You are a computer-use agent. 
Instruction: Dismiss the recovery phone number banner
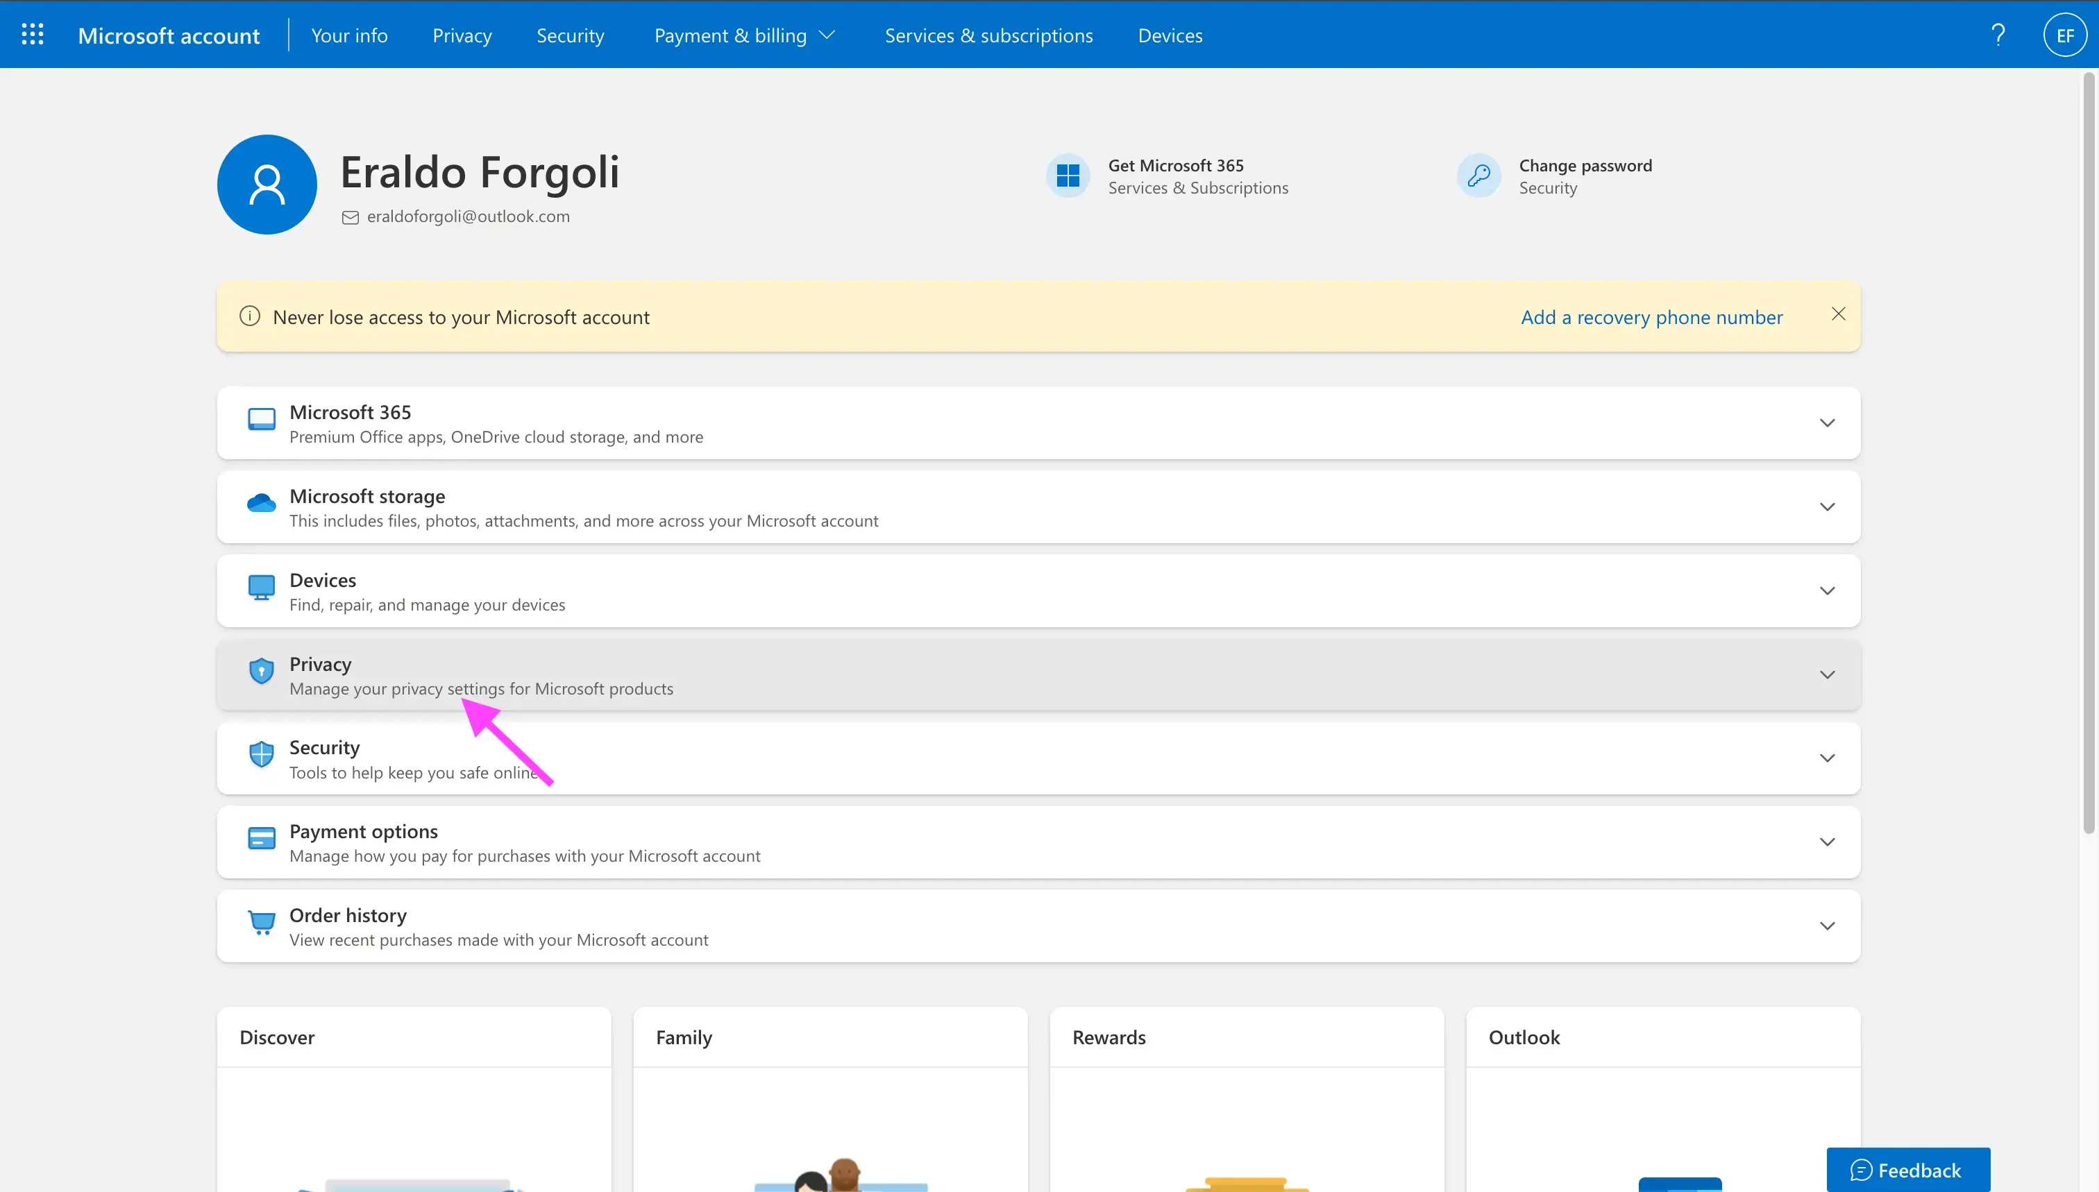pyautogui.click(x=1838, y=313)
